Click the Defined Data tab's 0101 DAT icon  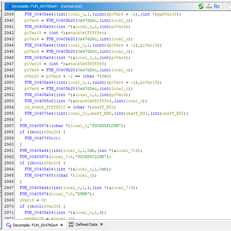pyautogui.click(x=71, y=224)
